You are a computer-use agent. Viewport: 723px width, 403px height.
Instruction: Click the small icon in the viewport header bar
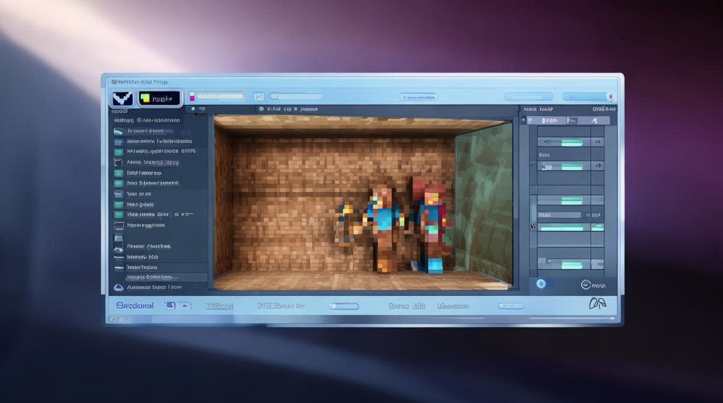261,109
